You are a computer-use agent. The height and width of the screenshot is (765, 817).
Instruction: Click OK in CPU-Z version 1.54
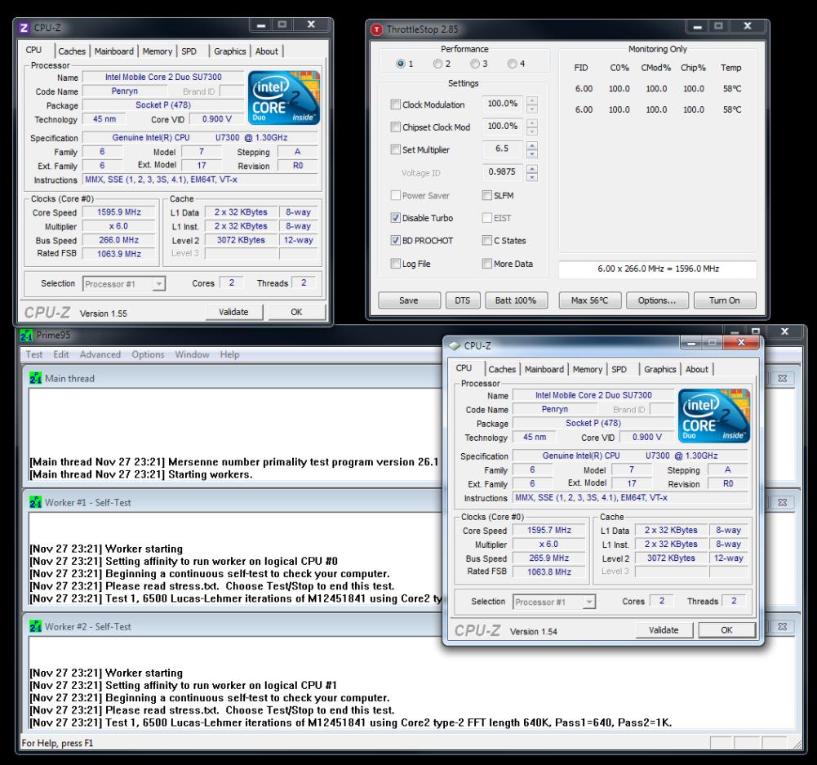tap(727, 630)
